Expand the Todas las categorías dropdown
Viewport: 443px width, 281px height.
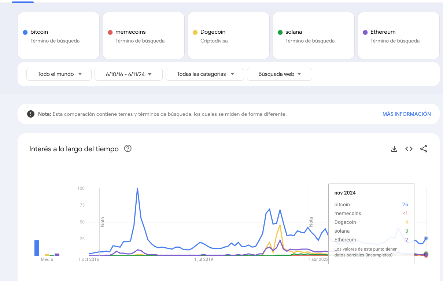[x=205, y=74]
